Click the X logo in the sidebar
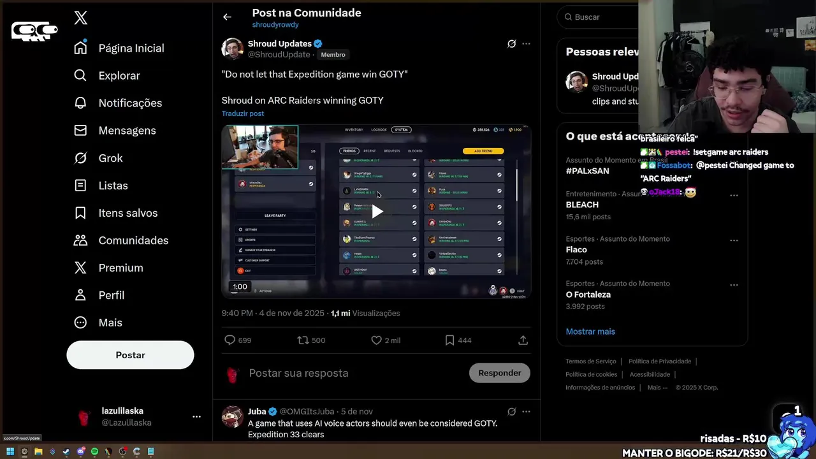The width and height of the screenshot is (816, 459). pyautogui.click(x=80, y=18)
